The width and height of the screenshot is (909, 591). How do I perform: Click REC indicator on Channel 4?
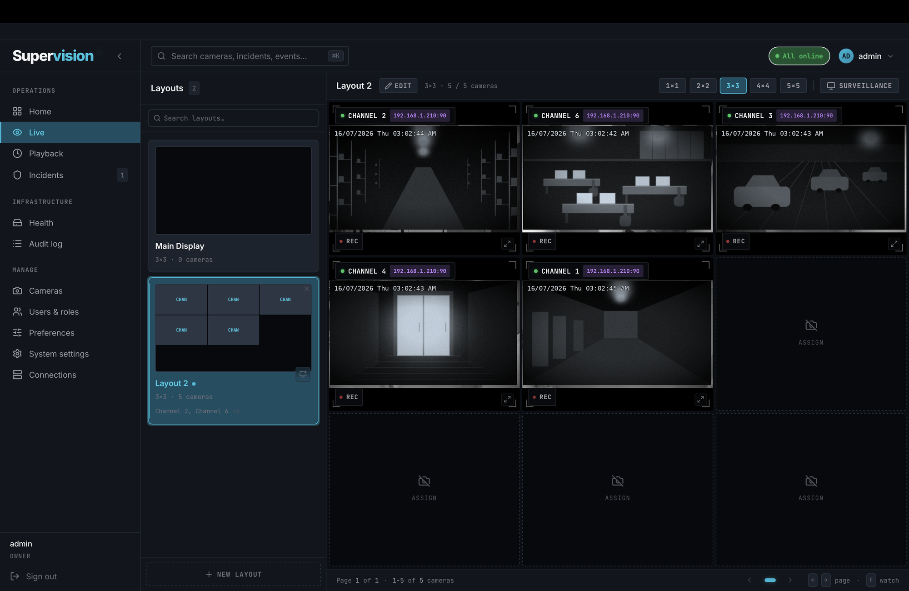[x=349, y=397]
